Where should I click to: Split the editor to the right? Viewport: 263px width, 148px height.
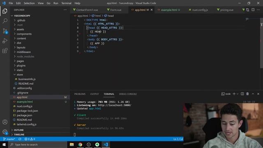click(x=253, y=10)
